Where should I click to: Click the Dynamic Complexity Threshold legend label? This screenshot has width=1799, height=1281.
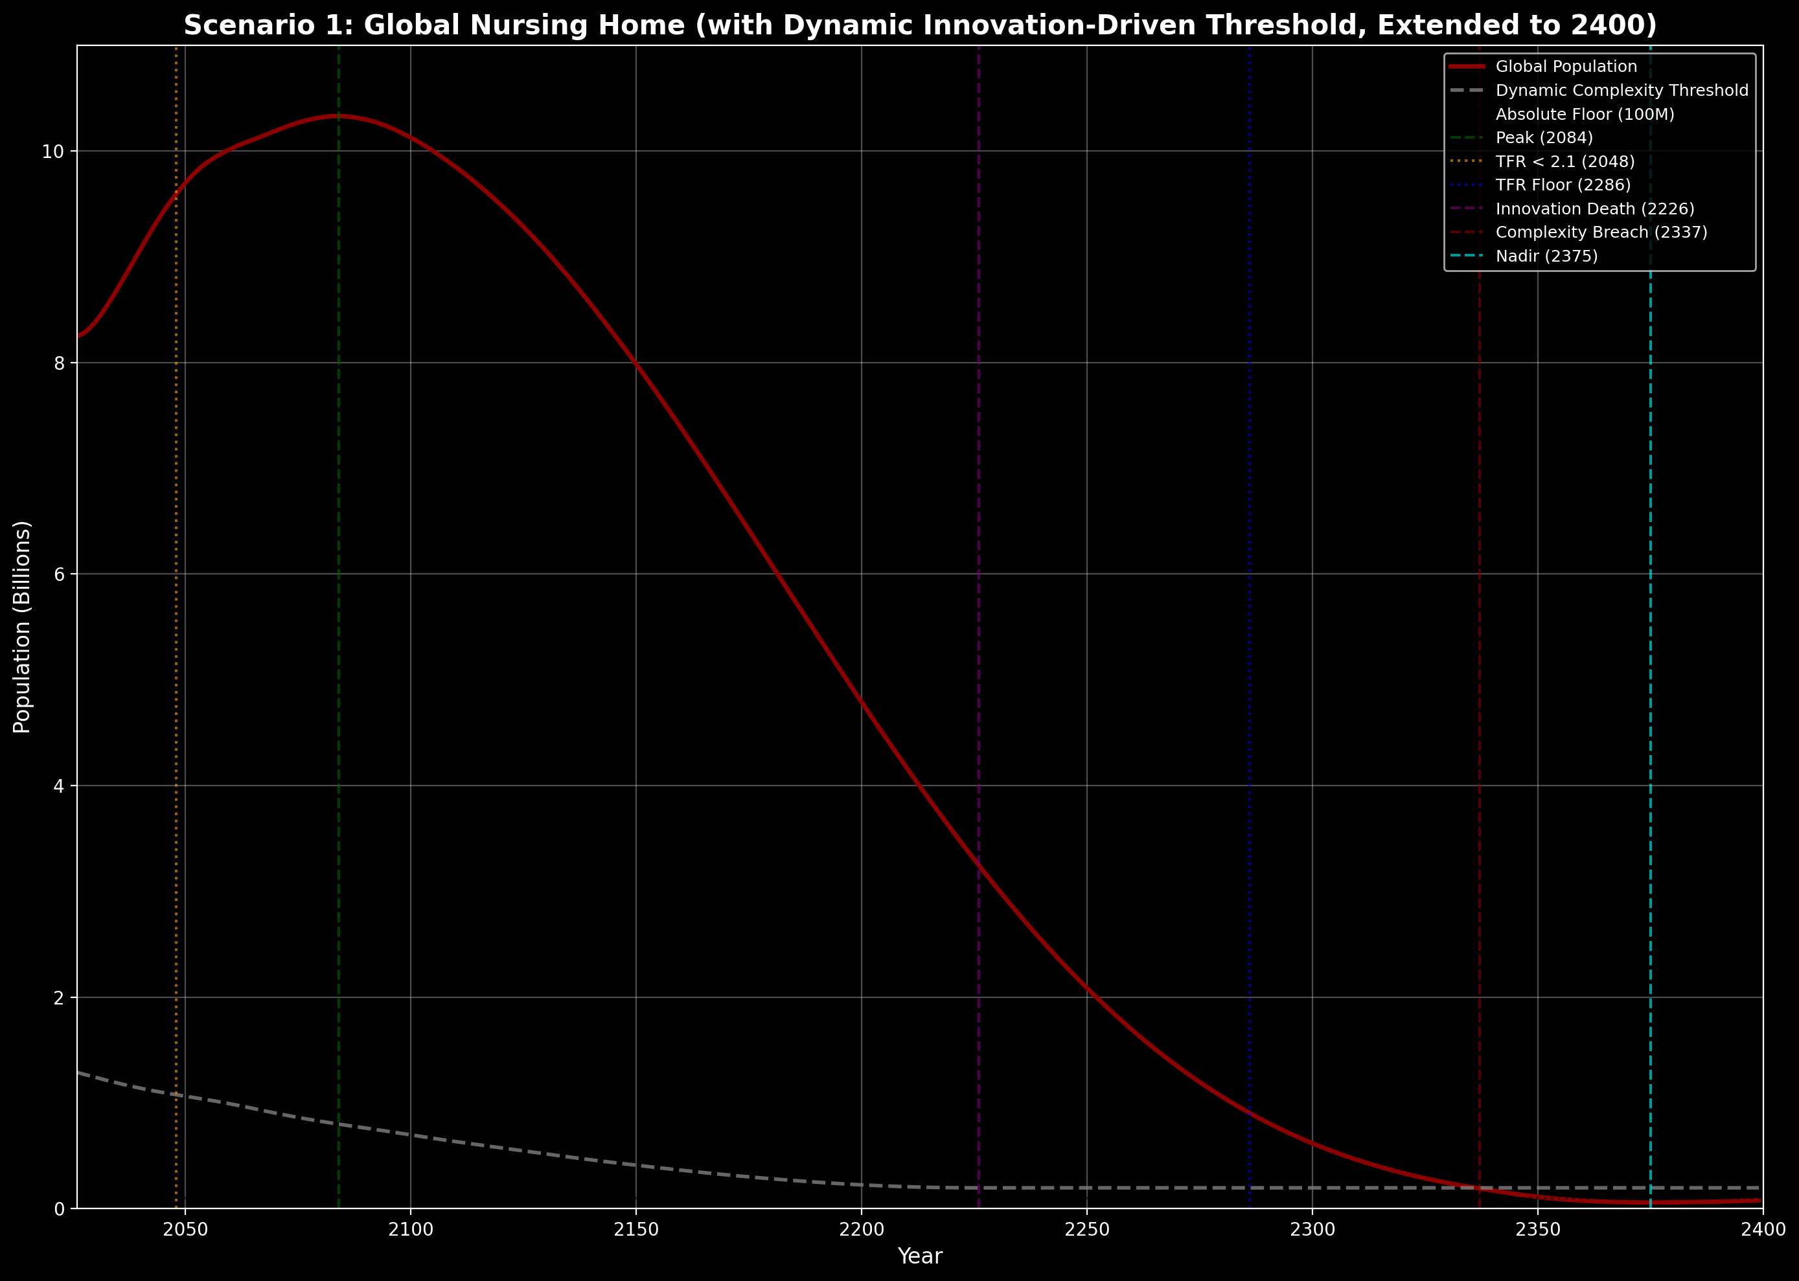[x=1621, y=91]
